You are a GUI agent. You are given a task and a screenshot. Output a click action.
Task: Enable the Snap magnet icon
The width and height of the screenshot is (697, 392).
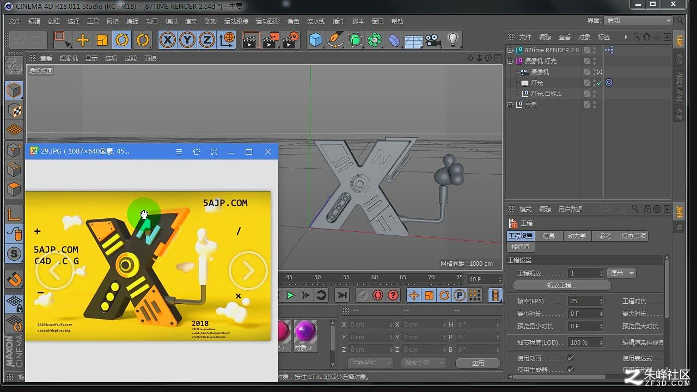(x=14, y=280)
